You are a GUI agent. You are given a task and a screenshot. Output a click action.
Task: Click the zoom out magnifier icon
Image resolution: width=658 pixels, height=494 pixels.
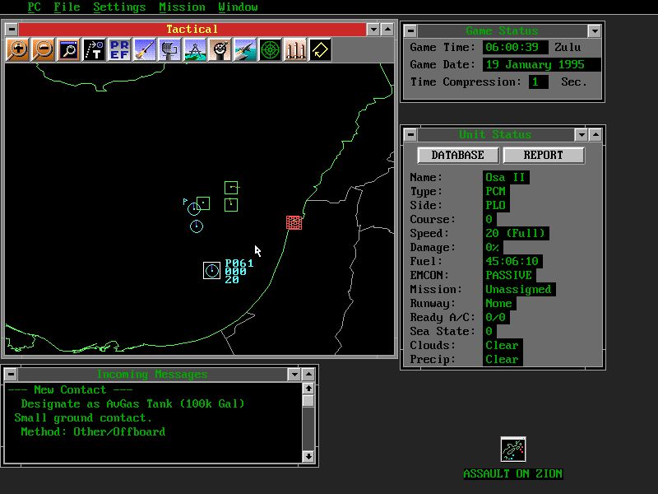pyautogui.click(x=44, y=50)
